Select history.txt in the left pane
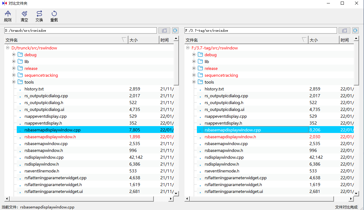This screenshot has height=210, width=364. (x=34, y=89)
